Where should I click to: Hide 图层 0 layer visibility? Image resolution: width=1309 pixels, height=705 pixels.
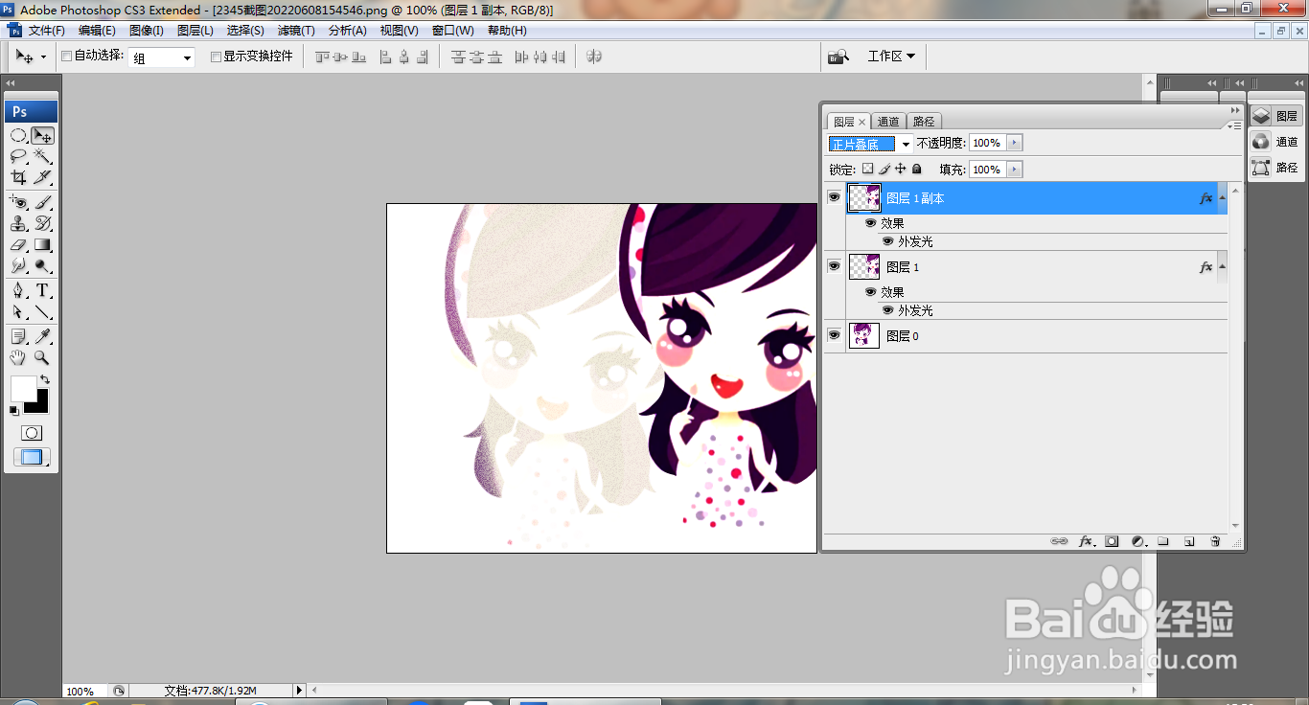click(x=834, y=335)
